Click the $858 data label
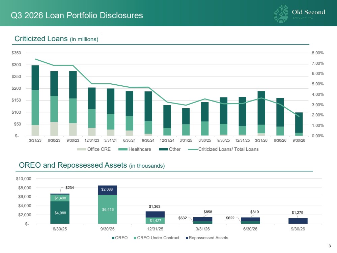Viewport: 337px width, 253px height. coord(208,212)
